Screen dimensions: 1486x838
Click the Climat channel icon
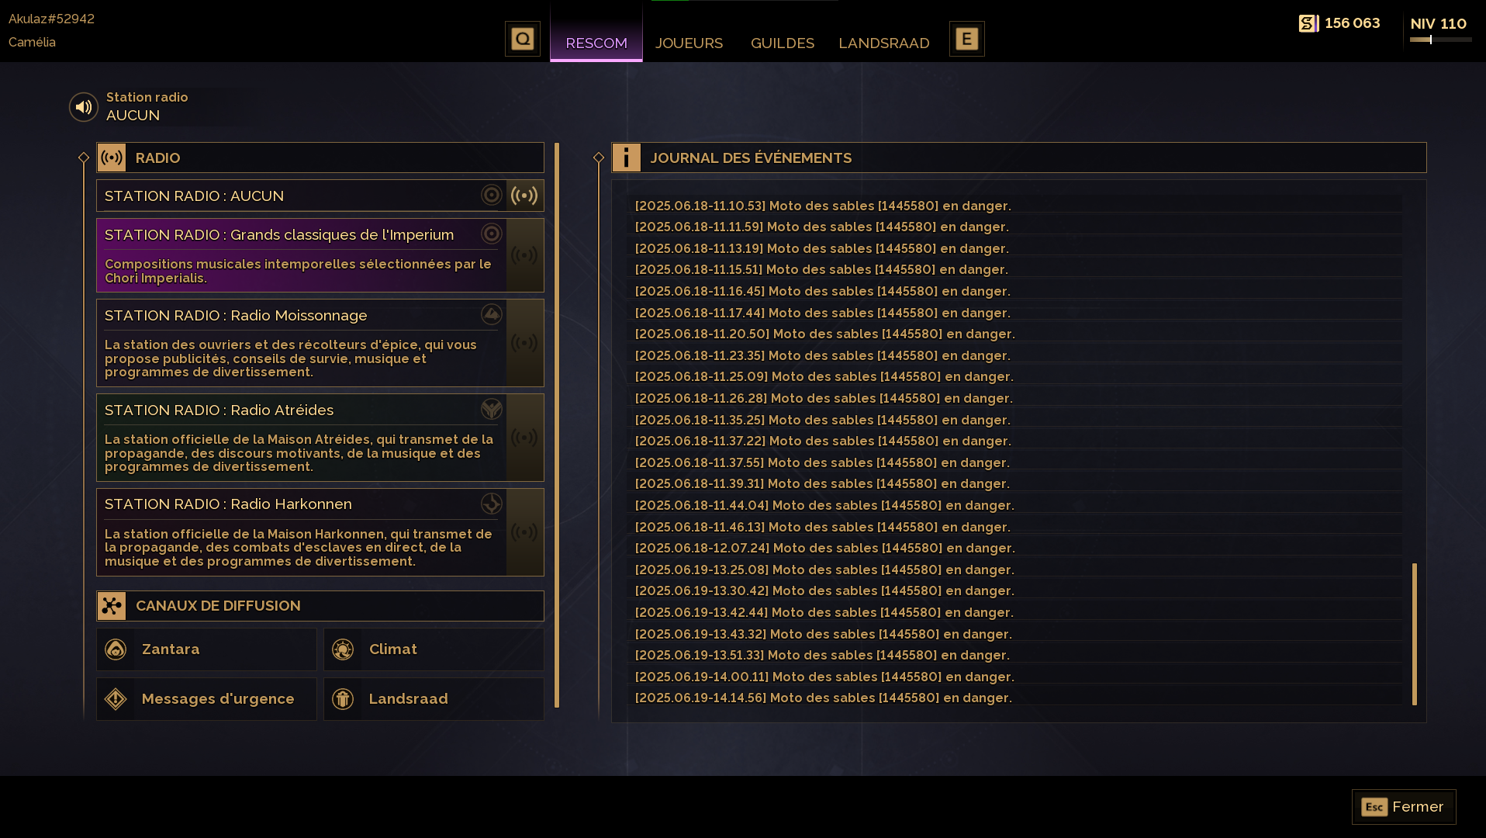click(x=343, y=649)
